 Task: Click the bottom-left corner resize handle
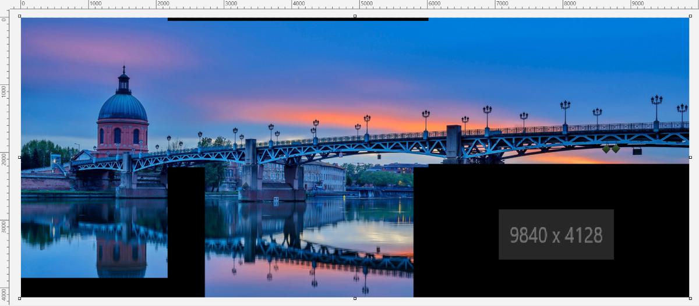[x=20, y=298]
